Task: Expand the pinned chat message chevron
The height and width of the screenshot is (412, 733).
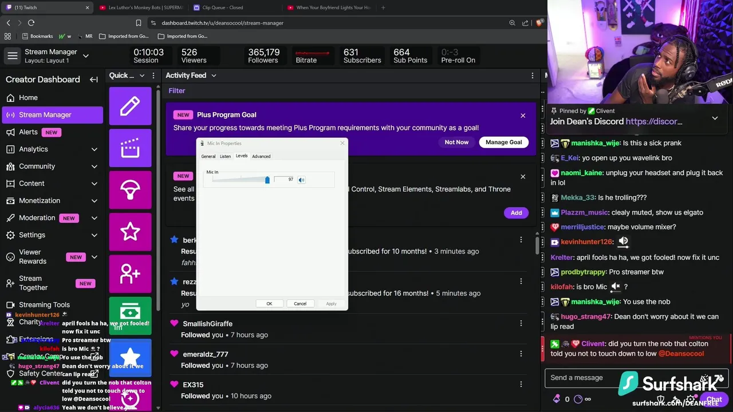Action: pyautogui.click(x=715, y=118)
